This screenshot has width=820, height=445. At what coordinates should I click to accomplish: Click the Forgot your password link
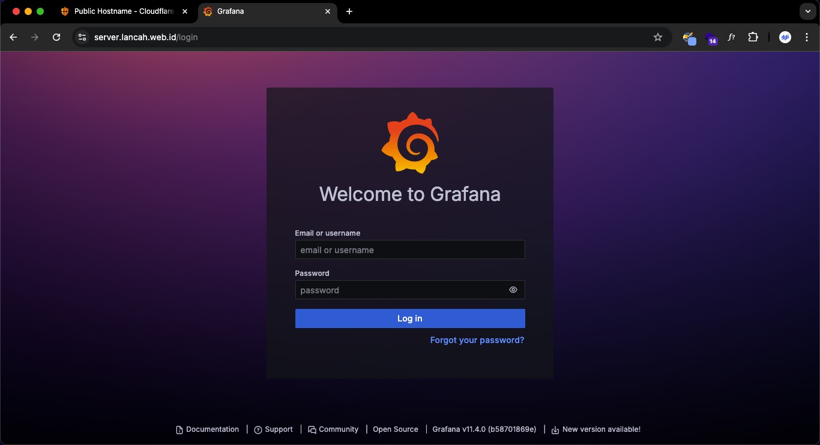pyautogui.click(x=477, y=340)
